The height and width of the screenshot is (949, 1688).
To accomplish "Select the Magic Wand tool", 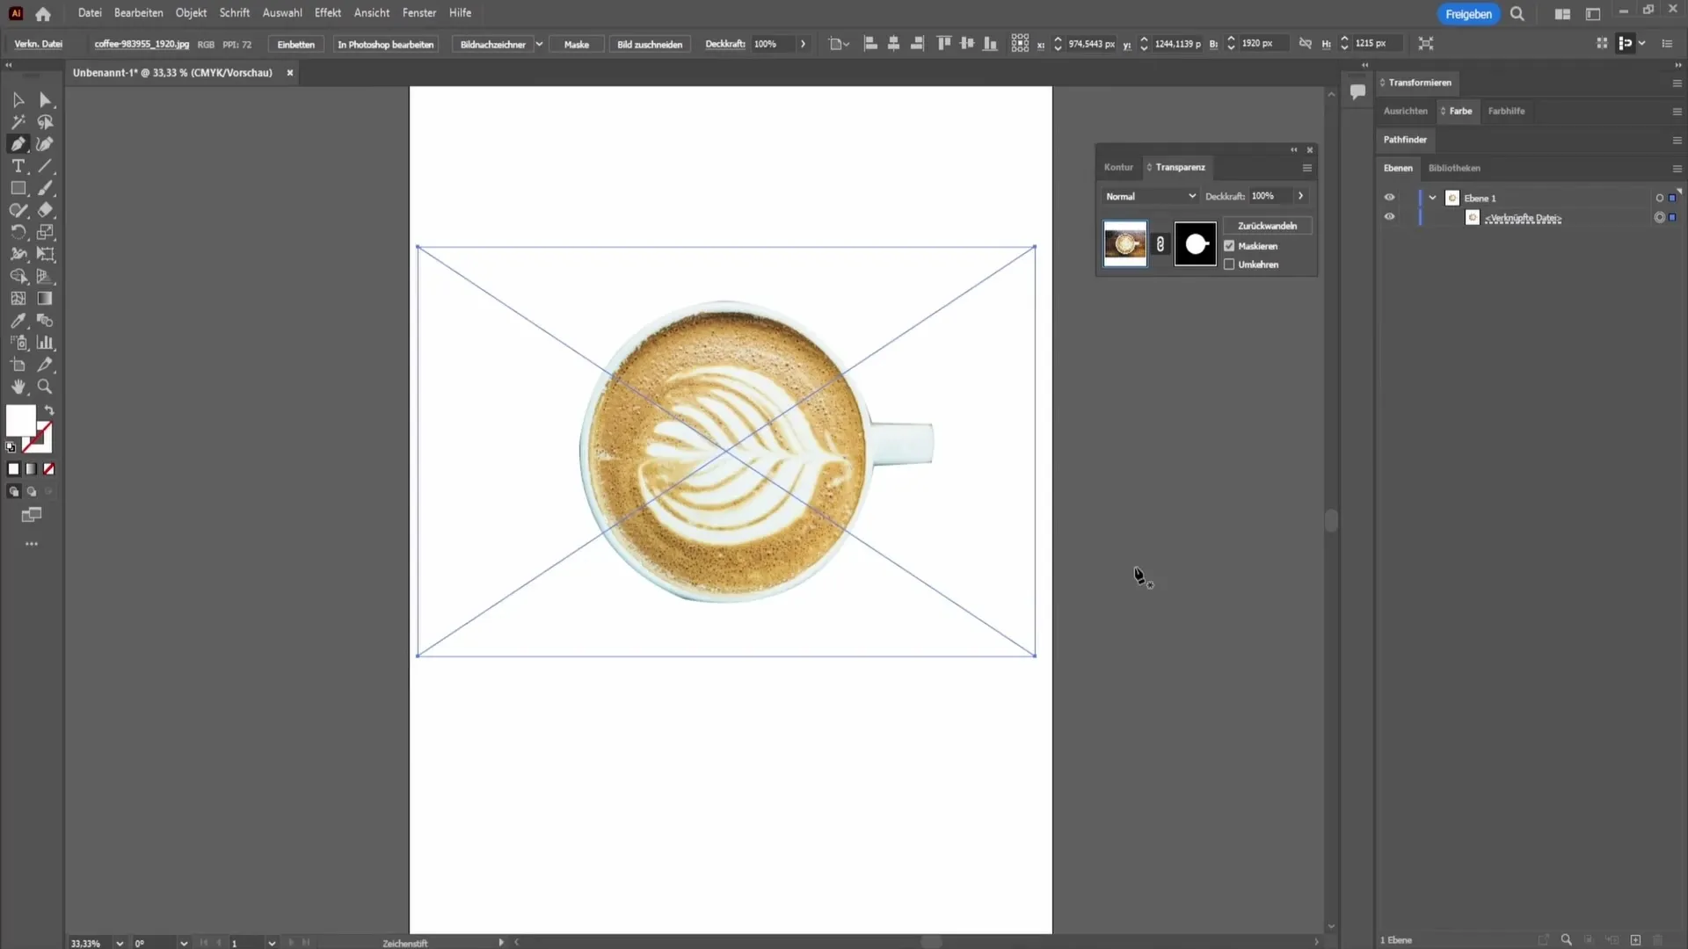I will coord(18,122).
